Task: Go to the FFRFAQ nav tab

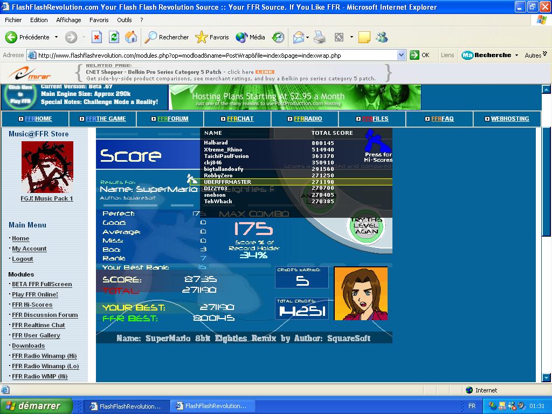Action: click(x=439, y=119)
